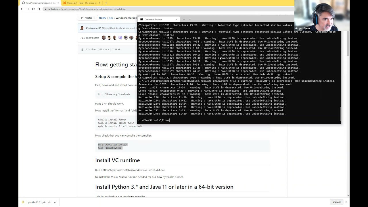The width and height of the screenshot is (368, 207).
Task: Close the downloads bar
Action: (346, 202)
